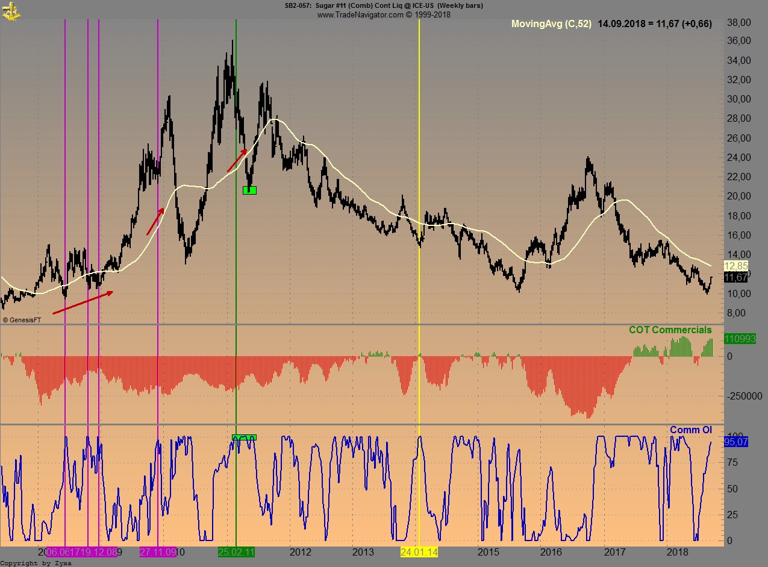The width and height of the screenshot is (768, 567).
Task: Select red arrow near the 2011 price dip
Action: coord(237,160)
